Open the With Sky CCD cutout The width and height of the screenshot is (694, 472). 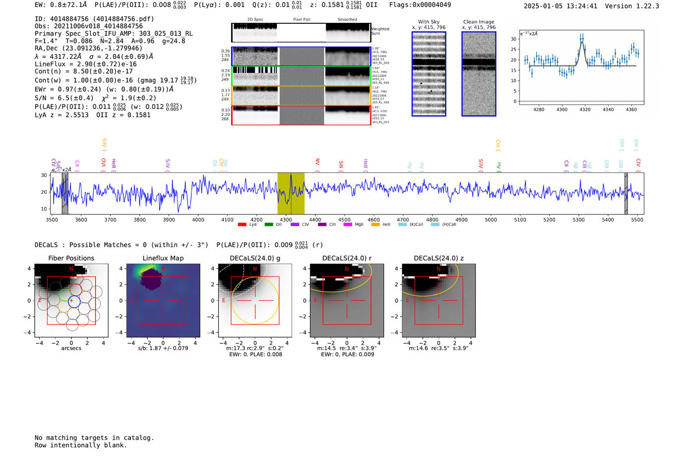429,74
